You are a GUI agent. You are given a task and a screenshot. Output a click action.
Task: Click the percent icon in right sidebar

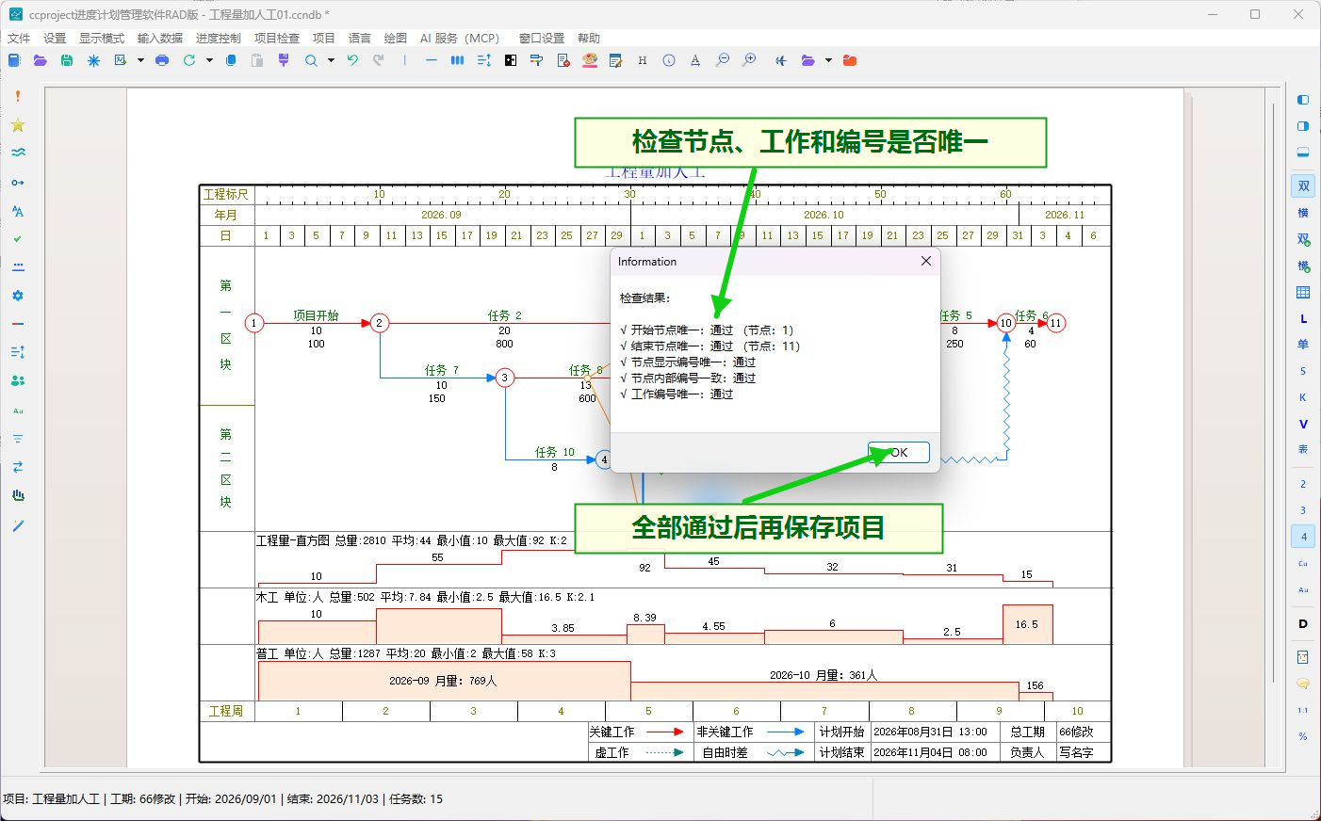(1303, 736)
